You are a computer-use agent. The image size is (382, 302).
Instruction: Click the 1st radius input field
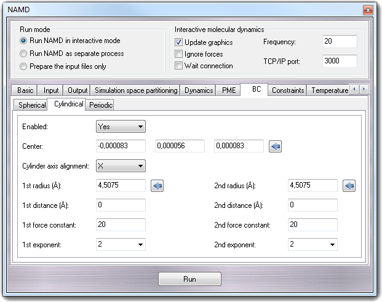[121, 186]
